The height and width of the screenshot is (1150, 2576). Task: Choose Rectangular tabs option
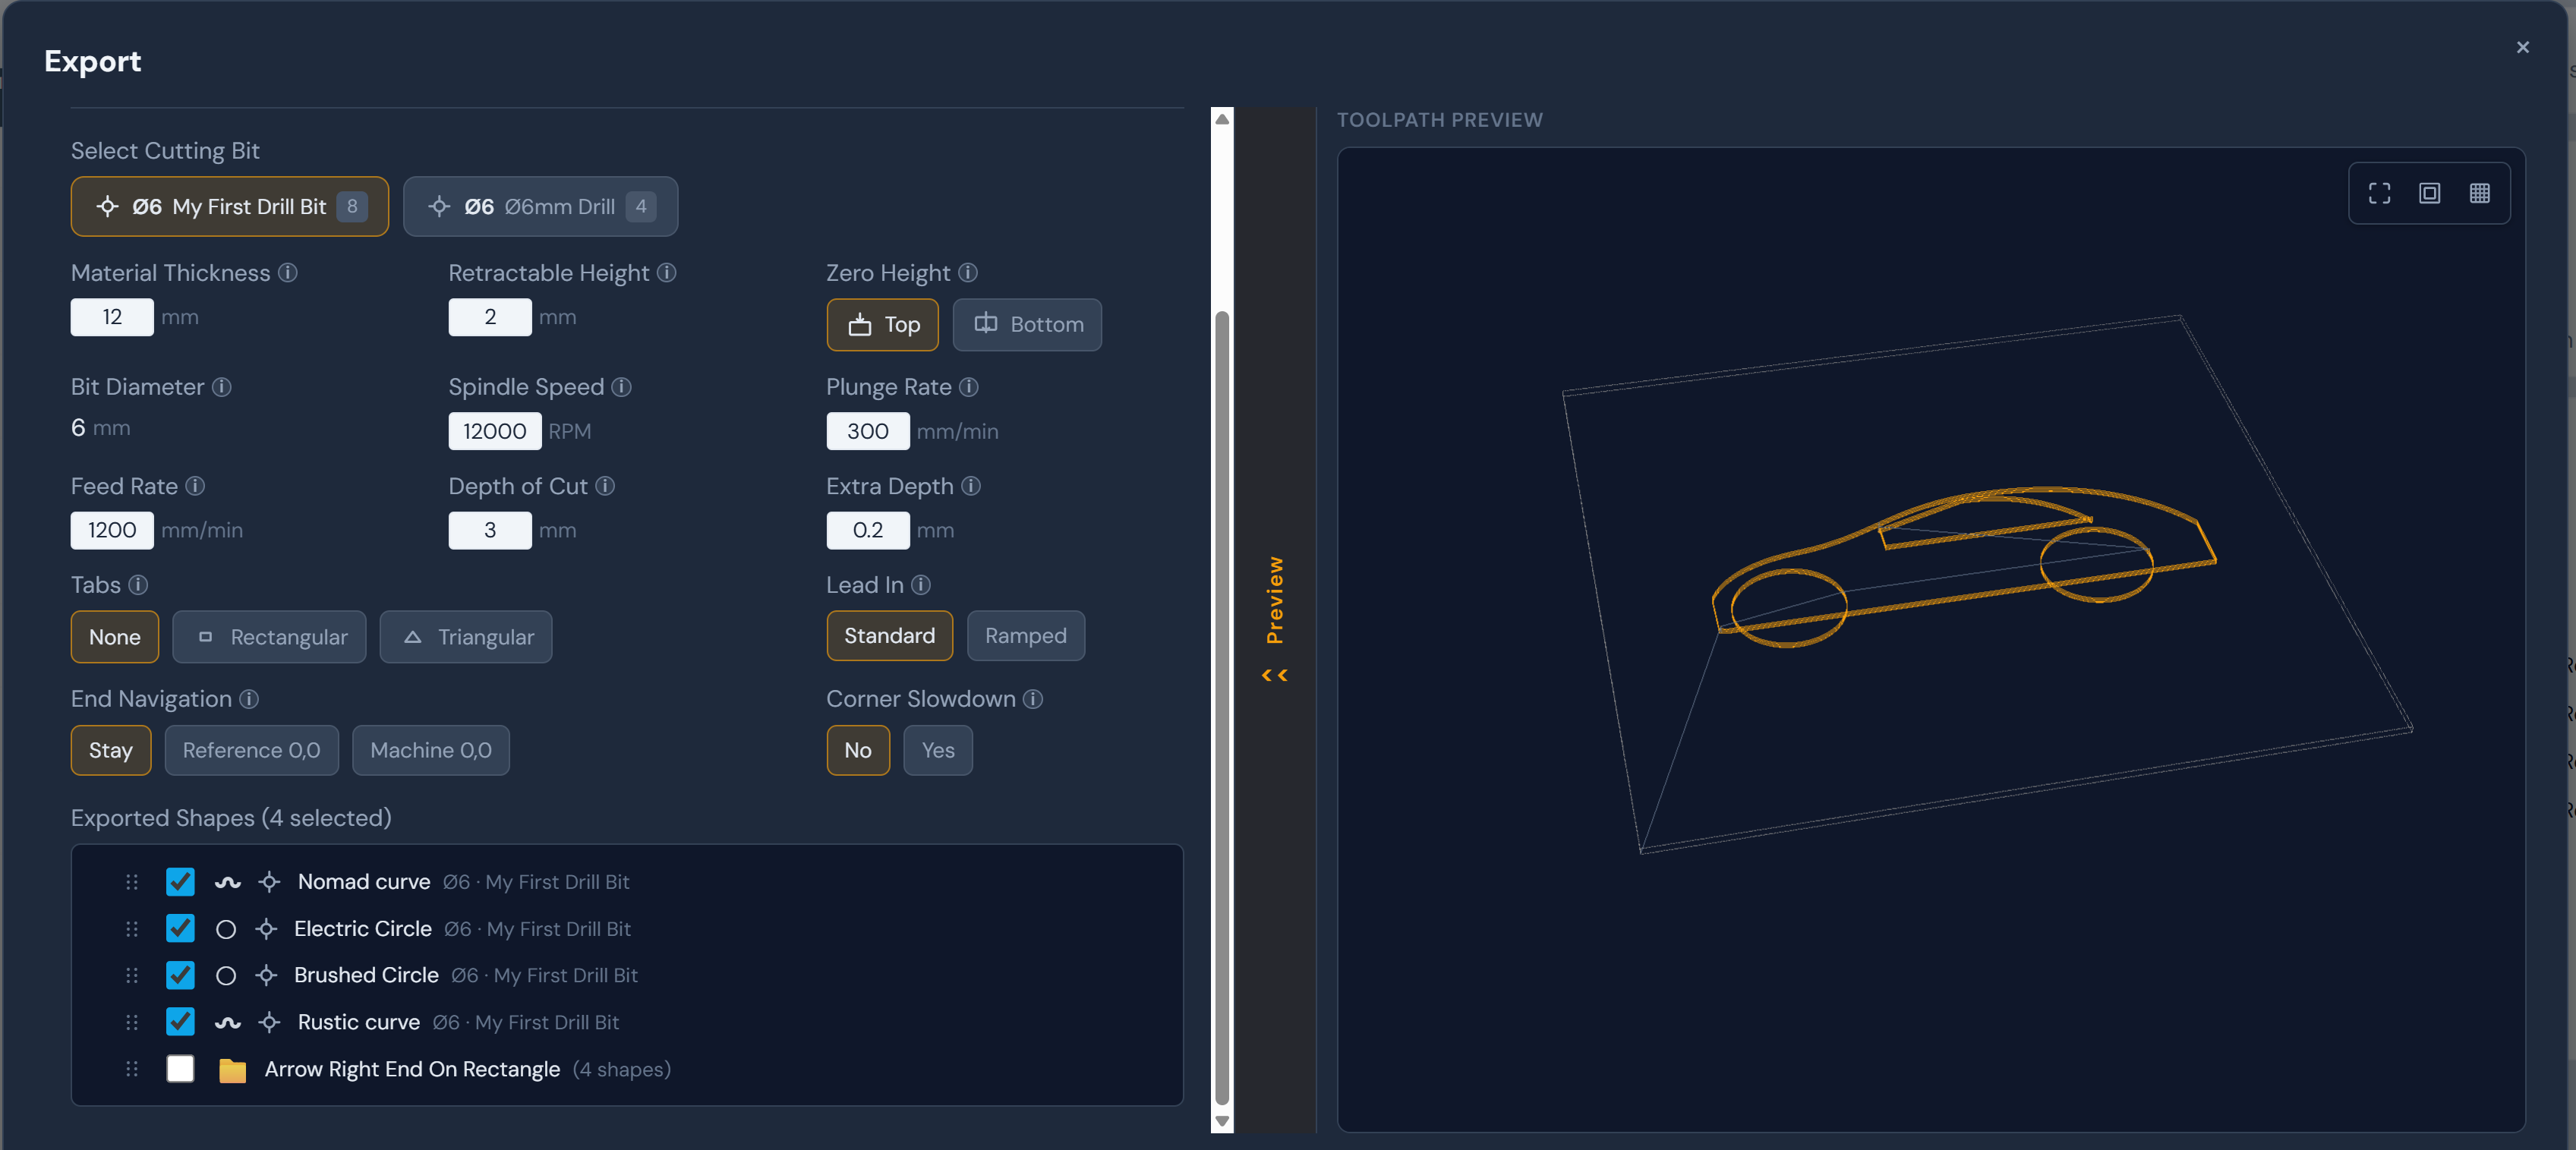(269, 637)
